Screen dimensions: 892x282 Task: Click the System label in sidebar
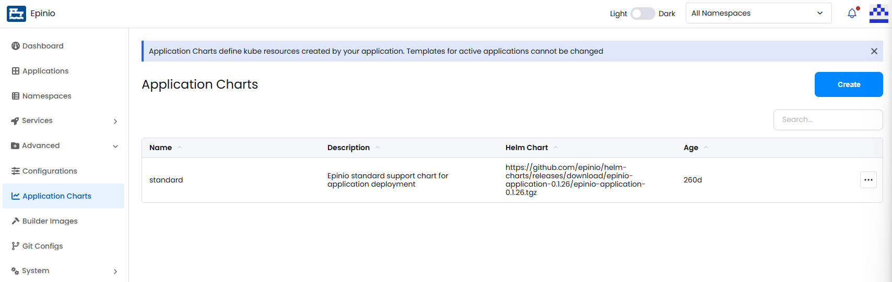[x=36, y=271]
